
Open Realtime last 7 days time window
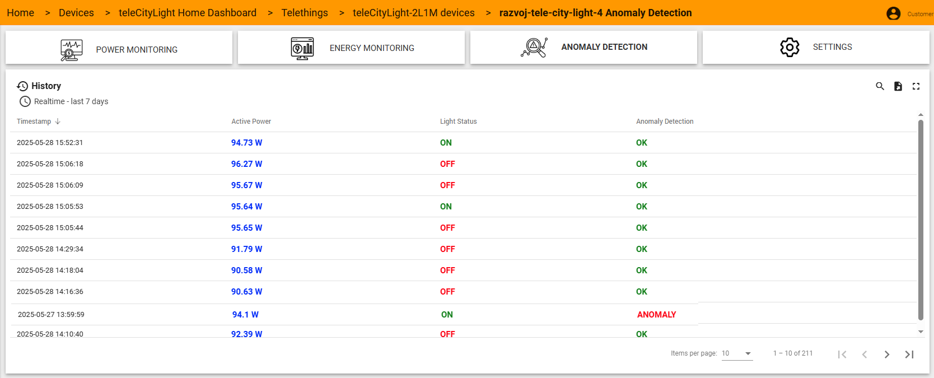point(64,101)
